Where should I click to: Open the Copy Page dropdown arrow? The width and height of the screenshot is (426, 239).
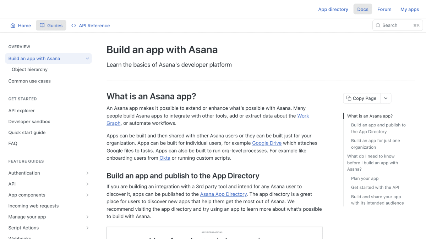point(386,98)
